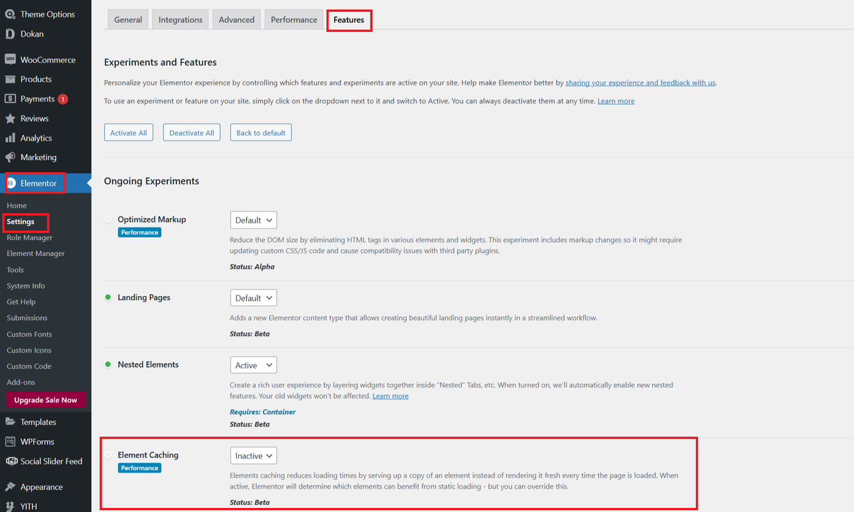The image size is (854, 512).
Task: Click the Social Slider Feed icon
Action: (x=10, y=461)
